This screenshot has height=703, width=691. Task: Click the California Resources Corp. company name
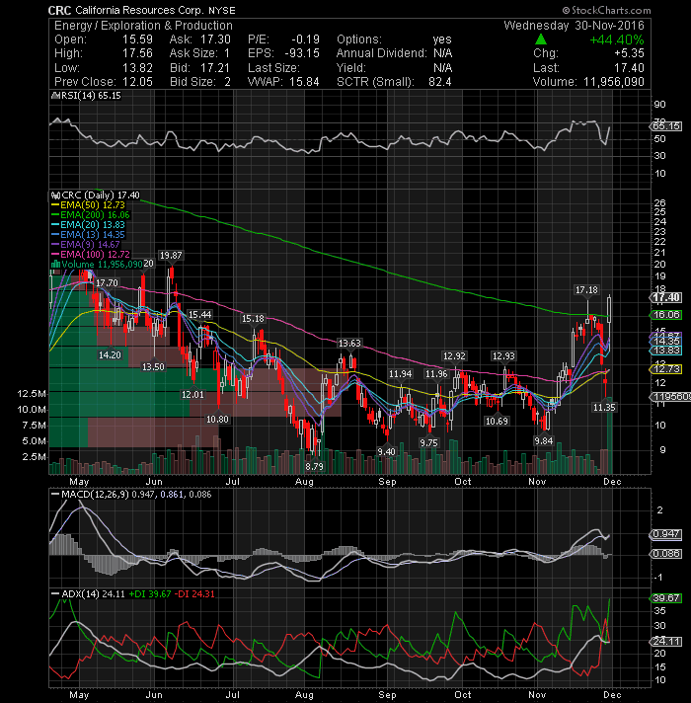(139, 10)
